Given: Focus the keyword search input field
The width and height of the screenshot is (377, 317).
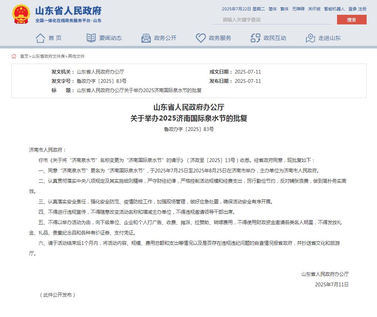Looking at the screenshot, I should click(272, 20).
